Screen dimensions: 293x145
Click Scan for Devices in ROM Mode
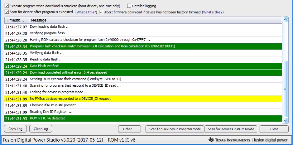231,129
